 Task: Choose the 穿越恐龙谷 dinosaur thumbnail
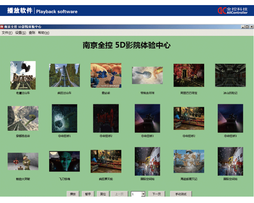[23, 118]
